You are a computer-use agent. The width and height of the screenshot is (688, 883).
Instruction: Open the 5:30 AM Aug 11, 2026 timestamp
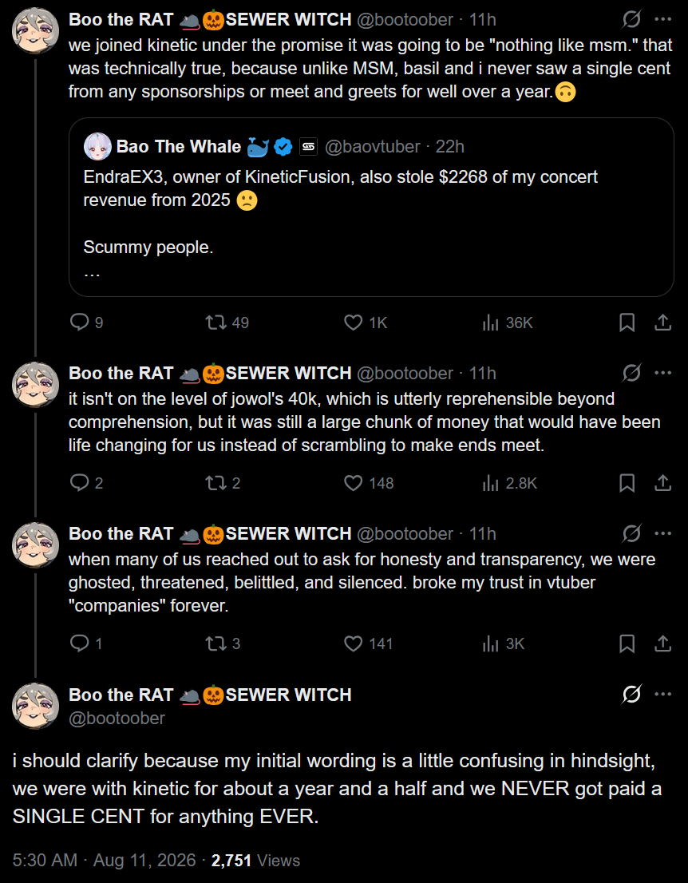click(104, 861)
